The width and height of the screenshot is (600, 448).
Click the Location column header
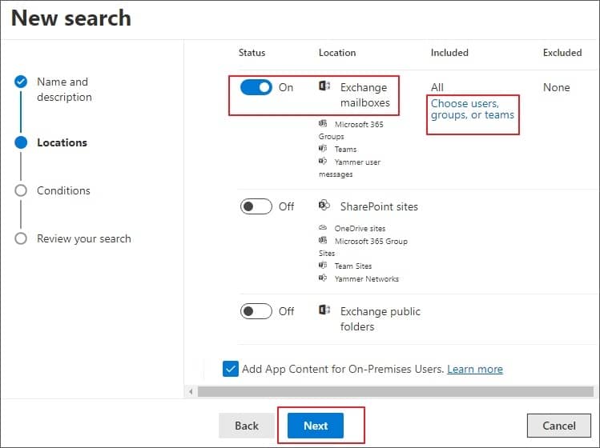click(337, 53)
